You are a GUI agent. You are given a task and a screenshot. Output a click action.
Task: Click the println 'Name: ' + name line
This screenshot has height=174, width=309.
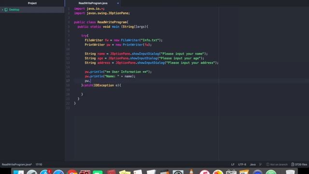(x=110, y=76)
